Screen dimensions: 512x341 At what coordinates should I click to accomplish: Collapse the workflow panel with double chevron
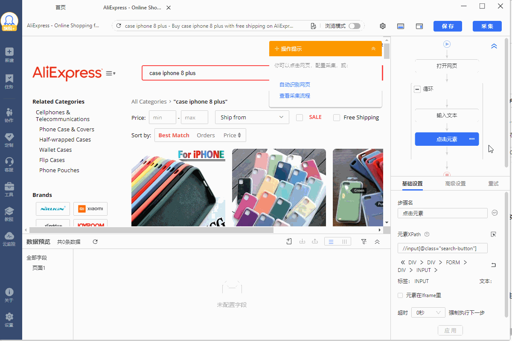(x=494, y=46)
